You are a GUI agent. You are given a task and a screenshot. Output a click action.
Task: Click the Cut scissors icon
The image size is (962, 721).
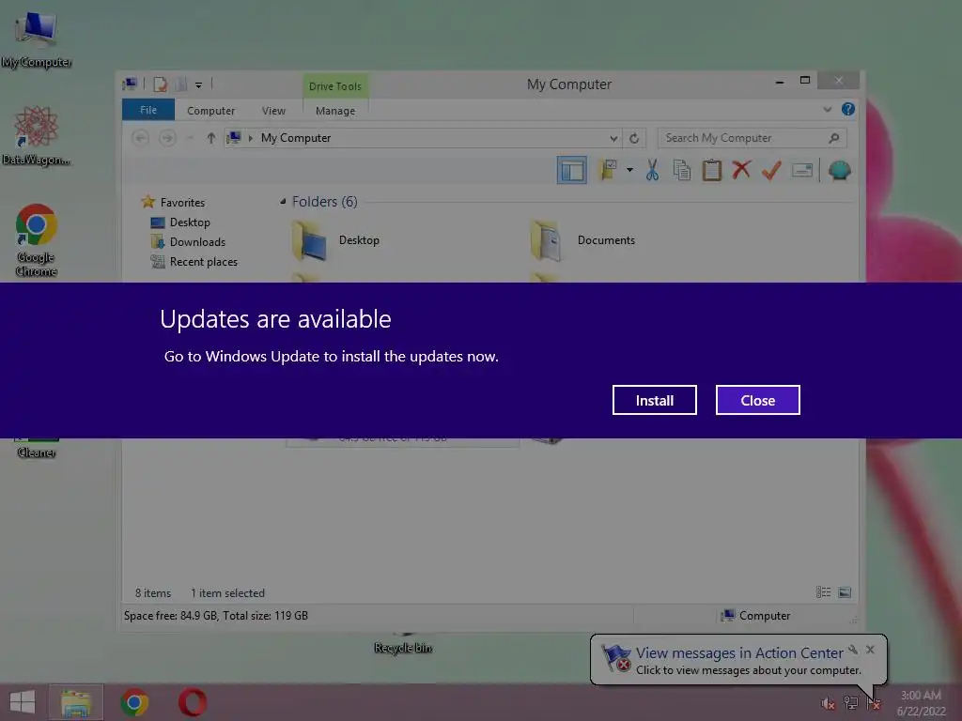(652, 170)
